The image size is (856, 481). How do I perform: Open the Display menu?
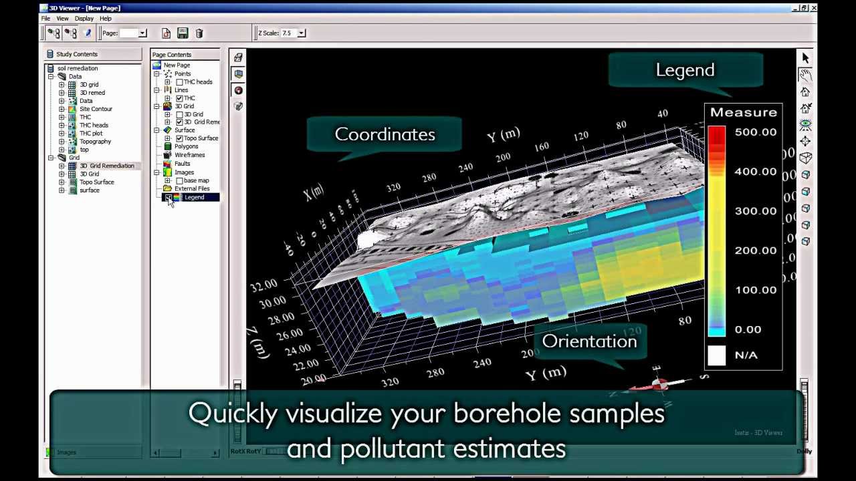(84, 19)
